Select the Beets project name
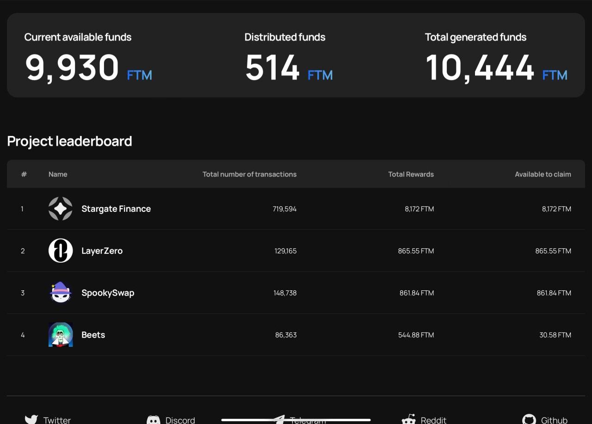 pyautogui.click(x=93, y=335)
